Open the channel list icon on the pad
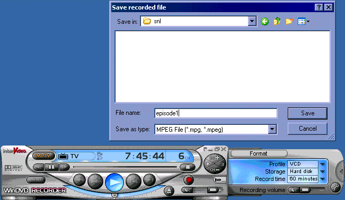Screen dimensions: 345x200 coord(223,164)
